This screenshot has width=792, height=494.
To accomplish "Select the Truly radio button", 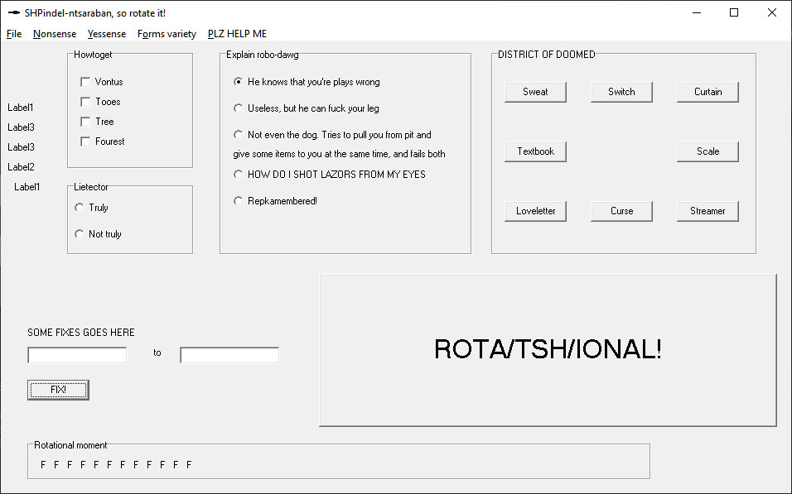I will (x=79, y=208).
